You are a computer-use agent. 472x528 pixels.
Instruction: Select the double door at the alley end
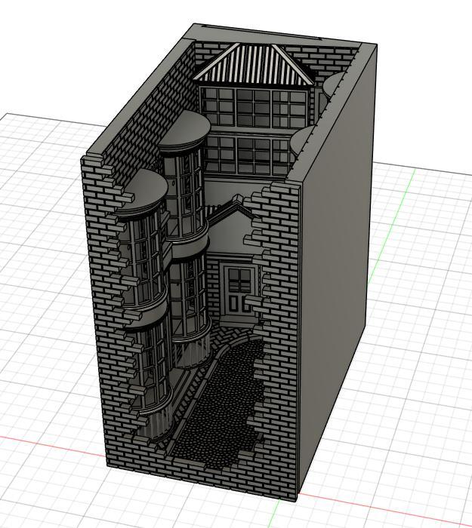tap(239, 290)
